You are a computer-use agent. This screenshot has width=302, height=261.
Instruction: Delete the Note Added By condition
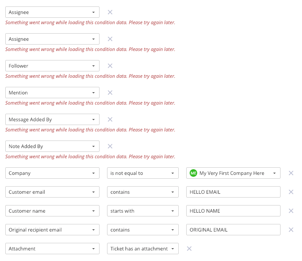coord(110,146)
